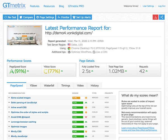Image resolution: width=168 pixels, height=140 pixels.
Task: Click the PRIORITY column header
Action: 109,93
